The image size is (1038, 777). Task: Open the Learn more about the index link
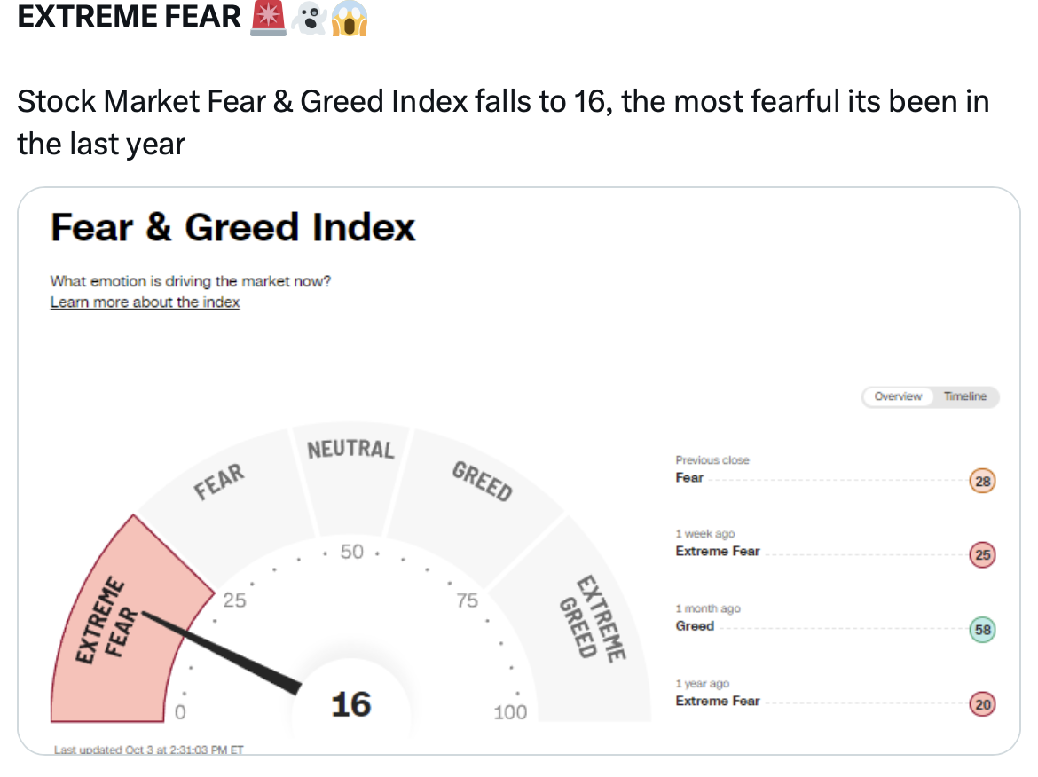pyautogui.click(x=145, y=302)
